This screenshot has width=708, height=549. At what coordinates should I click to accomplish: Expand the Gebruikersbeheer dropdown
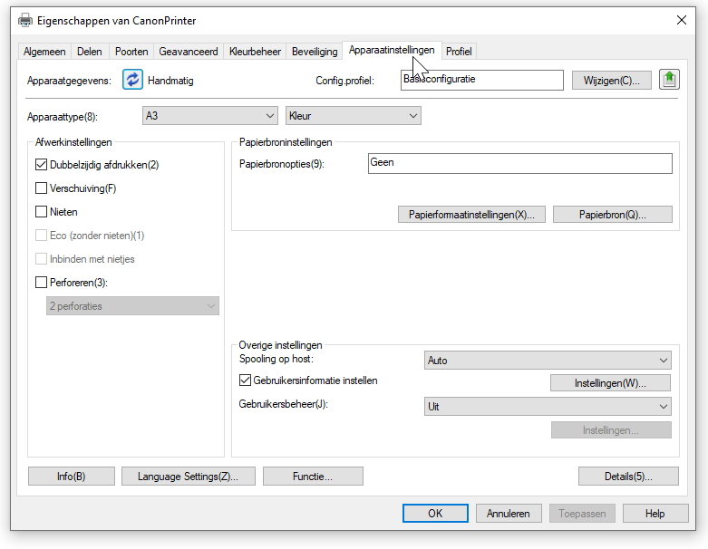(548, 407)
